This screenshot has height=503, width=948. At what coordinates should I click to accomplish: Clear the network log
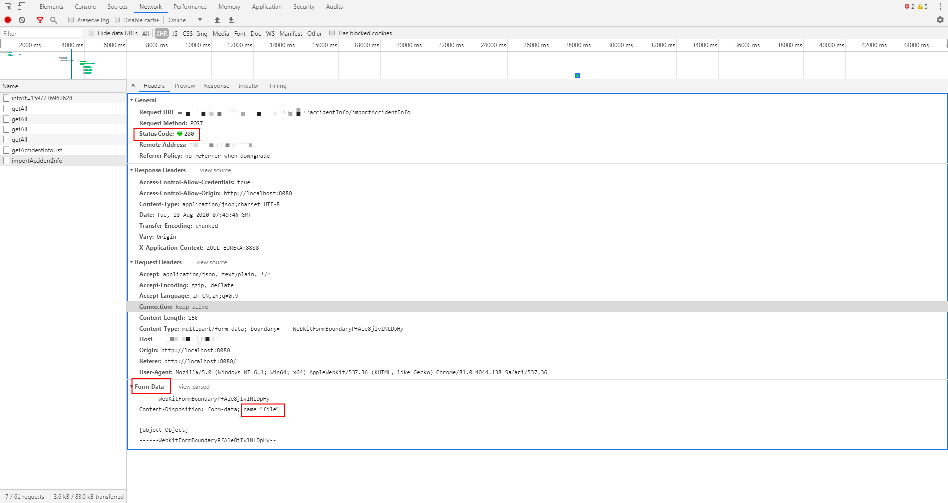pos(22,20)
